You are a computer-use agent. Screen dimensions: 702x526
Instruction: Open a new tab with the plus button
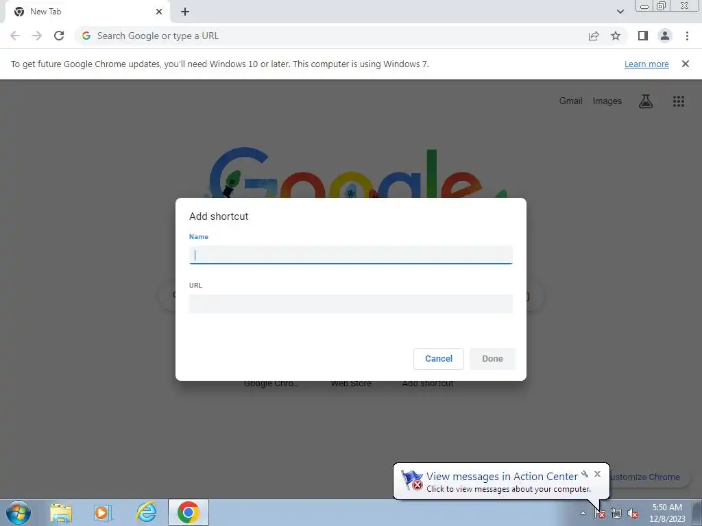pyautogui.click(x=185, y=12)
